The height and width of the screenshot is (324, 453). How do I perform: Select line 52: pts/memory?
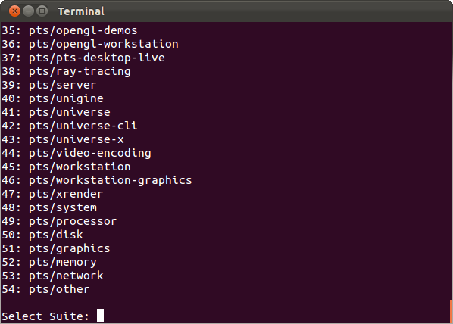tap(49, 262)
